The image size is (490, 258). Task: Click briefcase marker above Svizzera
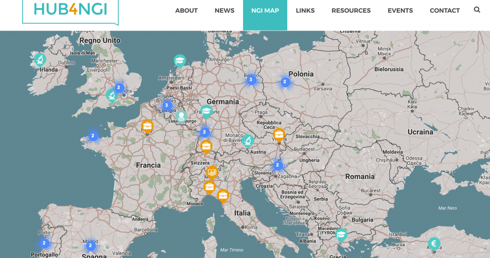(x=206, y=147)
